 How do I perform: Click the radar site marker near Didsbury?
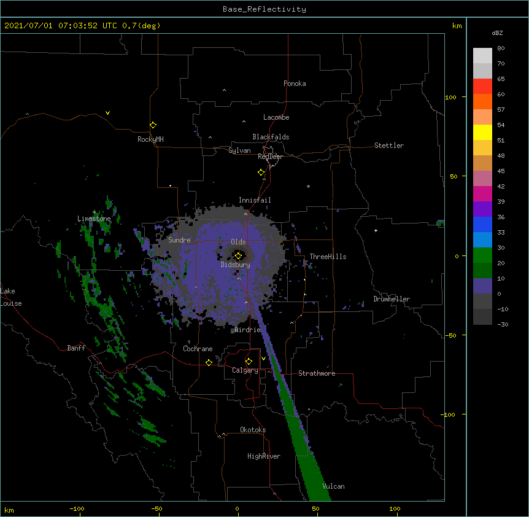238,256
